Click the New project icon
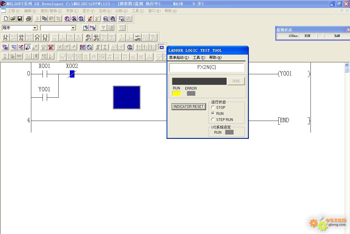 (x=6, y=19)
